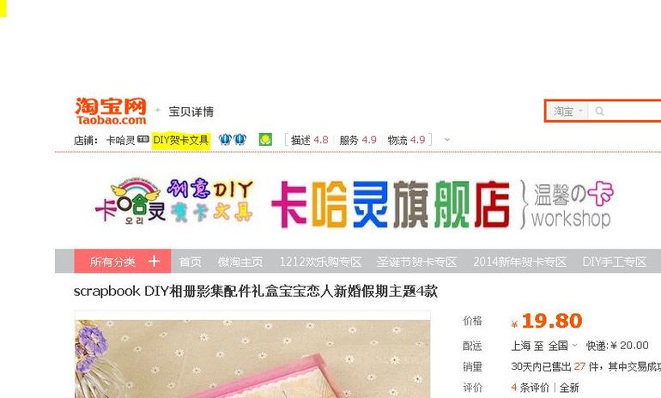
Task: Click the highlighted DIY贺卡文具 shop link
Action: [181, 140]
